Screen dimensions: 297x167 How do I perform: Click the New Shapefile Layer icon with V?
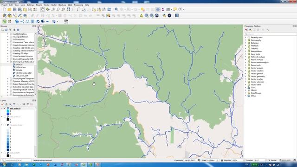click(x=14, y=15)
